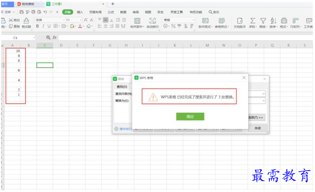Screen dimensions: 315x192
Task: Open the 数据 ribbon tab
Action: tap(123, 12)
